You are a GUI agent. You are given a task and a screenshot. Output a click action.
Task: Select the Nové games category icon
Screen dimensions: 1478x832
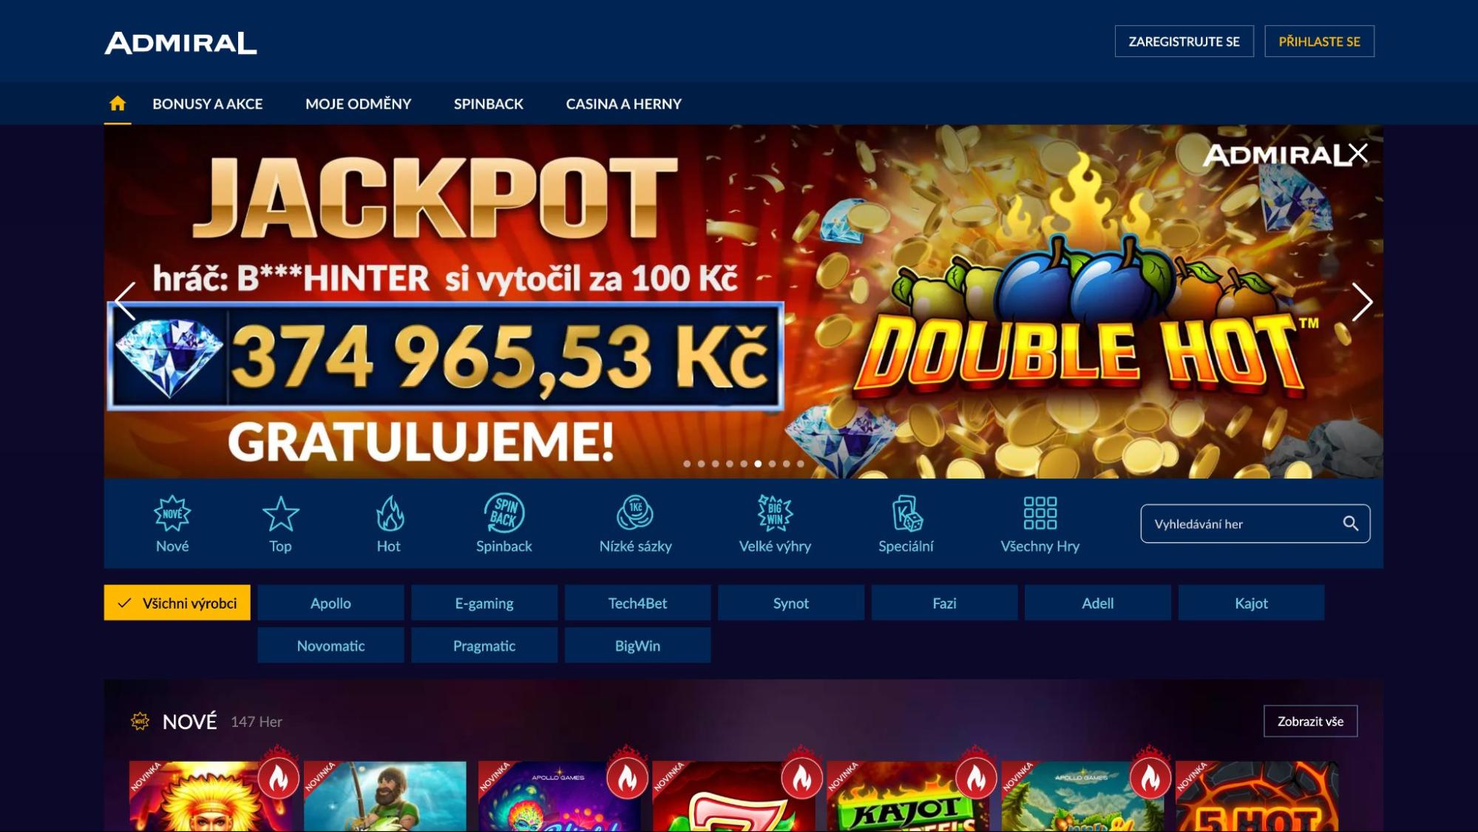pos(172,513)
